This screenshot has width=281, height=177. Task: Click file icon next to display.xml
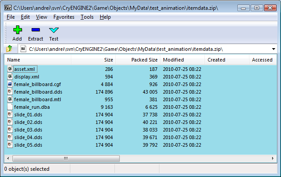pos(10,76)
